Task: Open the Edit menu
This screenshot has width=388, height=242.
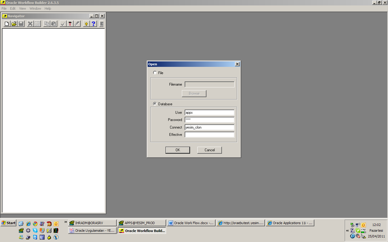Action: [x=13, y=8]
